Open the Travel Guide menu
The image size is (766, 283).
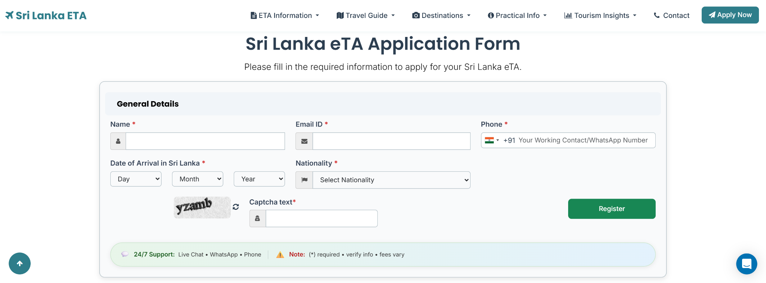pos(365,15)
